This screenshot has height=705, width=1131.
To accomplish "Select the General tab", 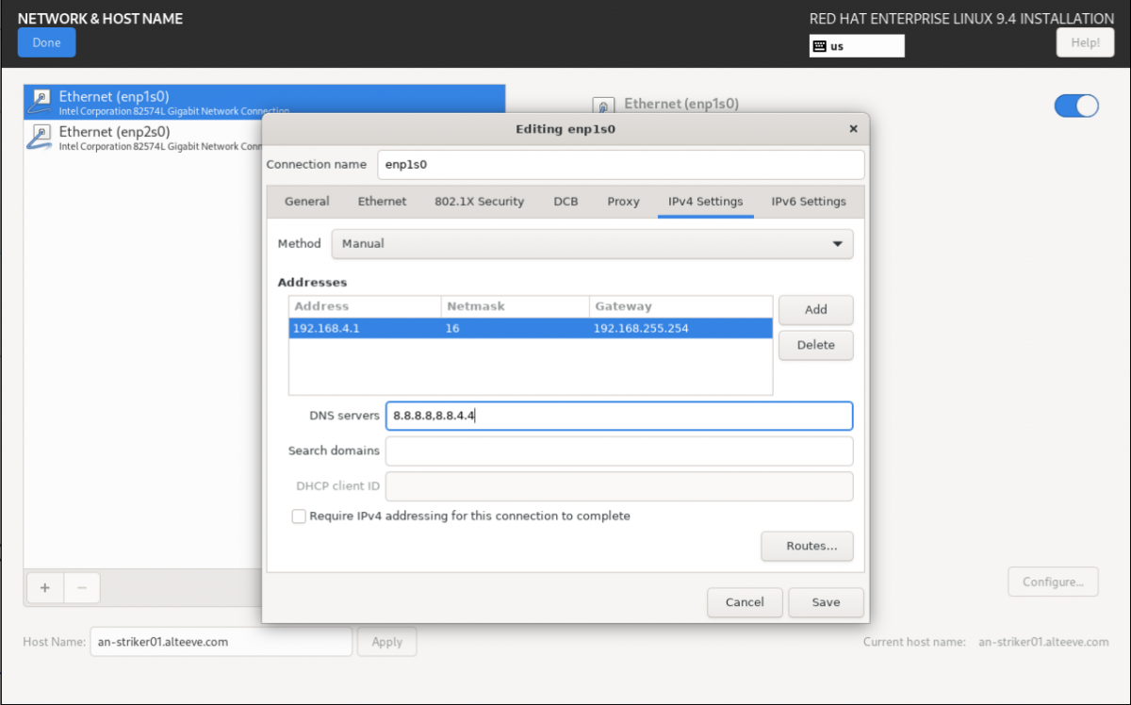I will click(307, 202).
